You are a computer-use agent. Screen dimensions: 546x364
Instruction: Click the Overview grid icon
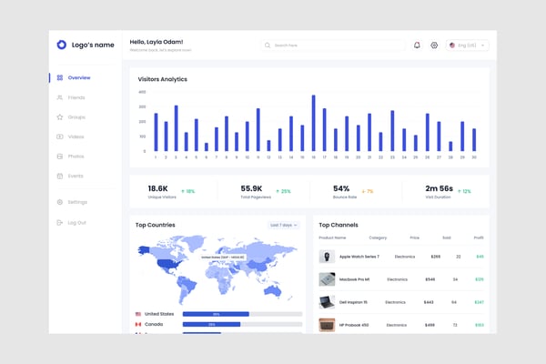(x=60, y=77)
